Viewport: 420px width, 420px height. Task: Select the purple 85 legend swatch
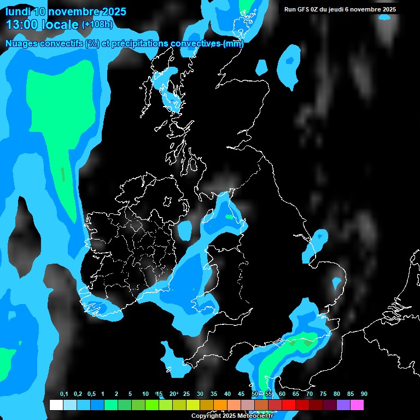(x=343, y=405)
